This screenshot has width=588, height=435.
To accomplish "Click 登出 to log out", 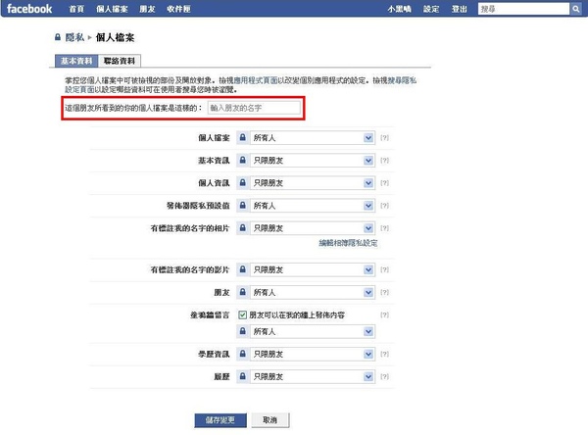I will [x=459, y=9].
